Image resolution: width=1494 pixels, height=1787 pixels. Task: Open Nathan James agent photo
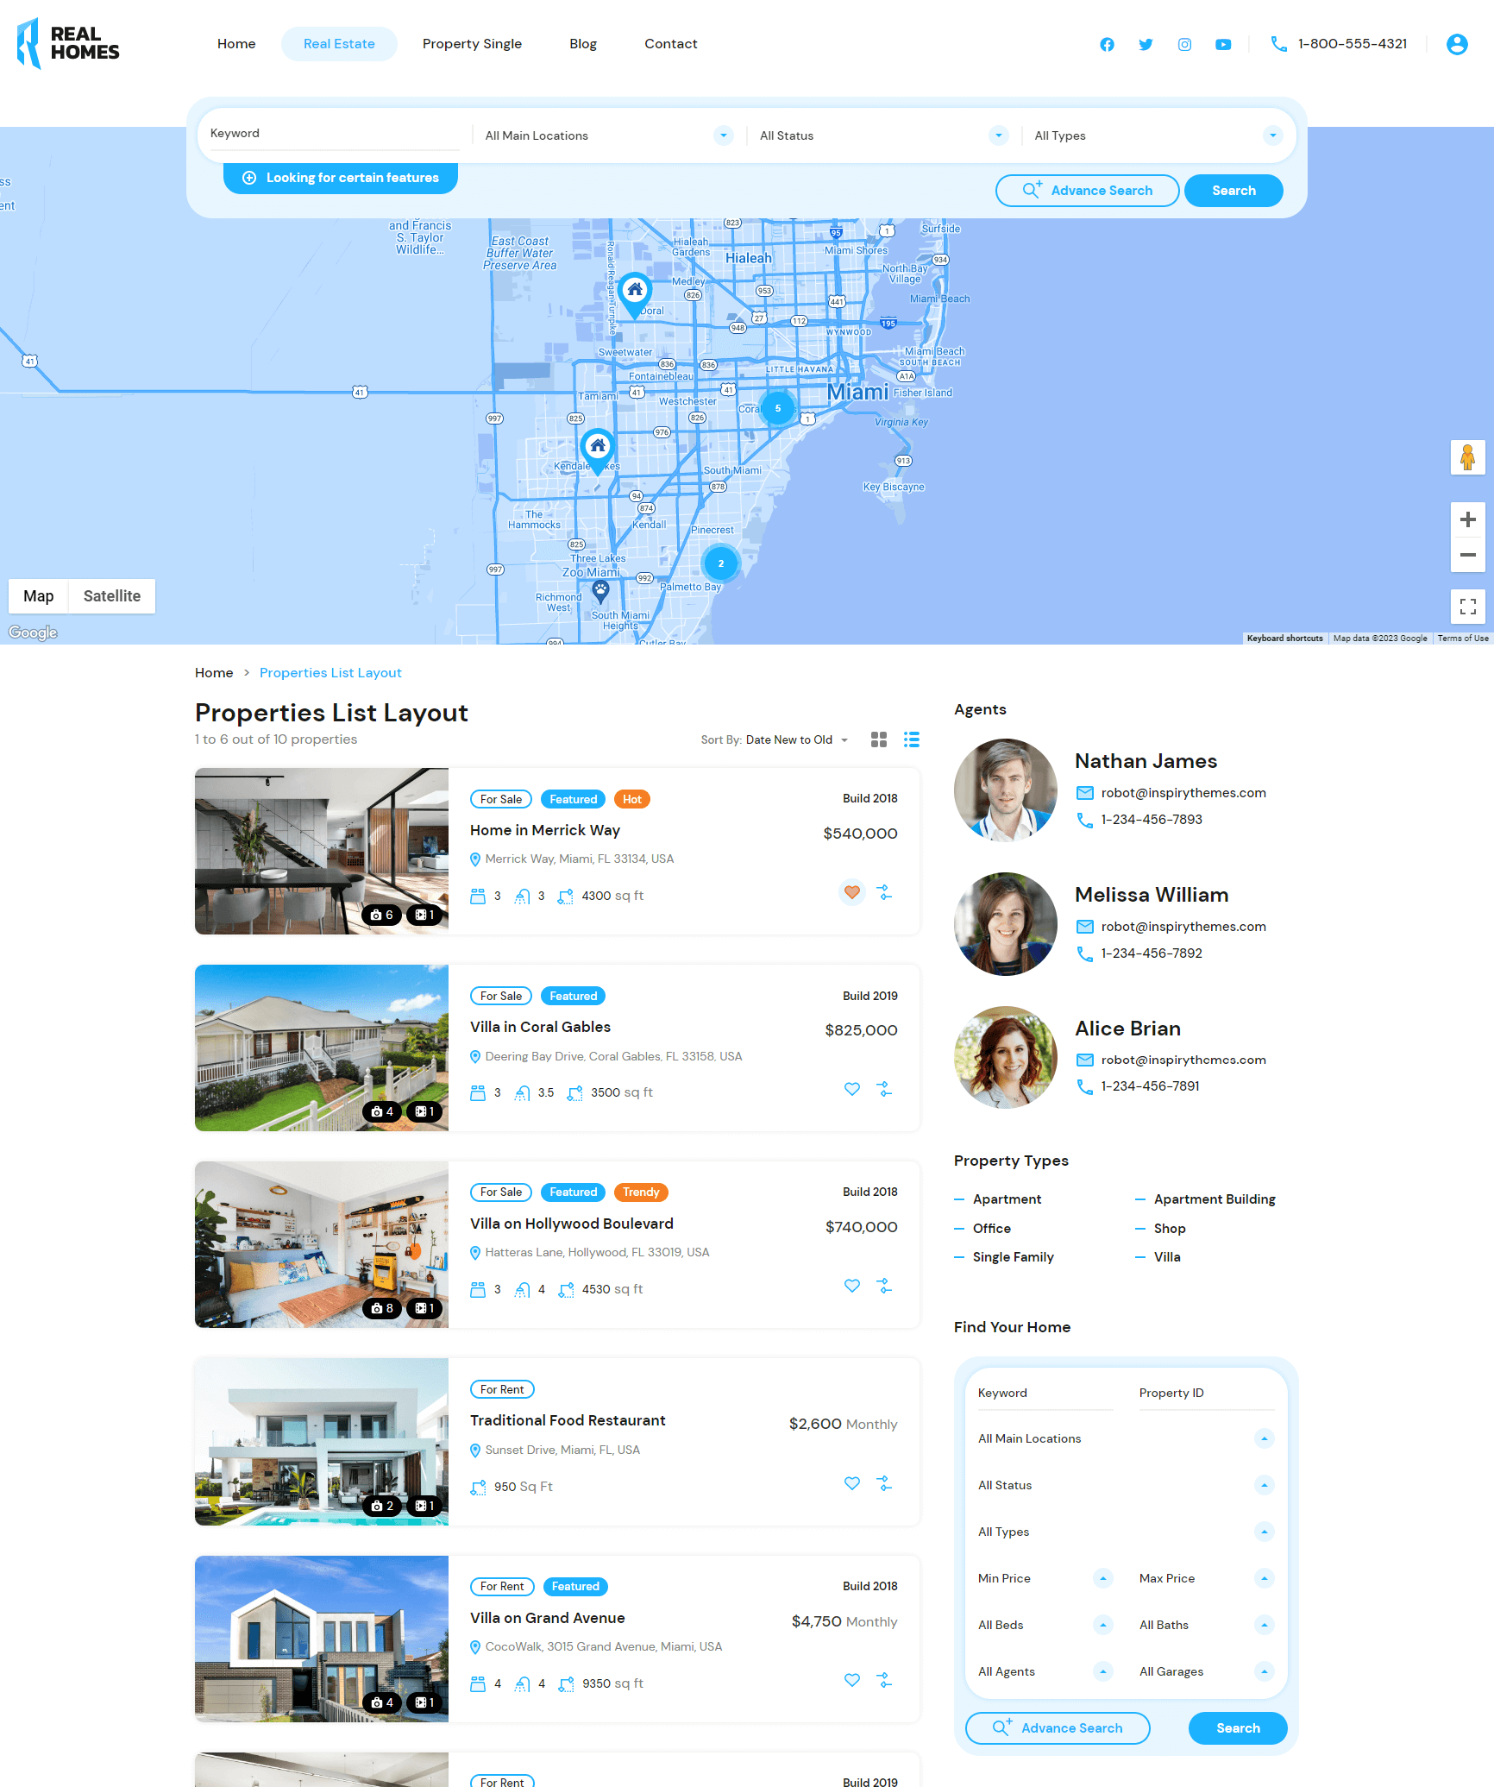click(1006, 790)
